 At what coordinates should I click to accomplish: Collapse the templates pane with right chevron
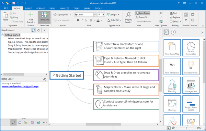click(202, 32)
